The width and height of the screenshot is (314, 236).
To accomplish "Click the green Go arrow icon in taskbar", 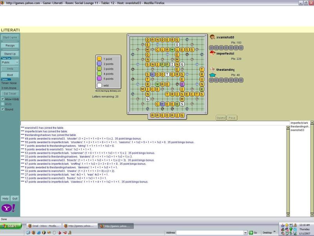I will pos(250,232).
